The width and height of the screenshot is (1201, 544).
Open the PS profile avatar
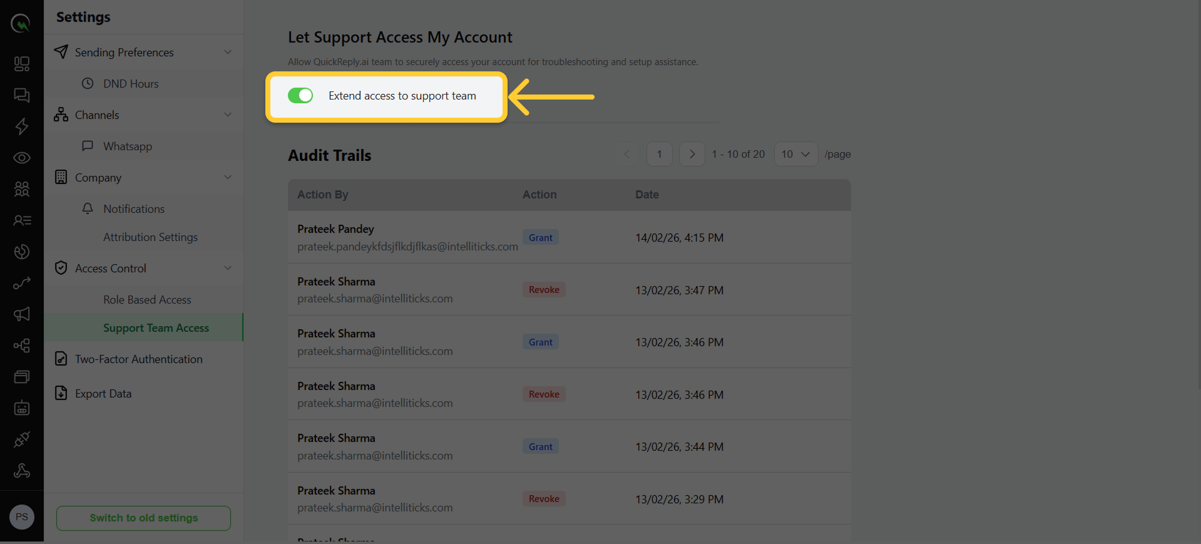(22, 517)
